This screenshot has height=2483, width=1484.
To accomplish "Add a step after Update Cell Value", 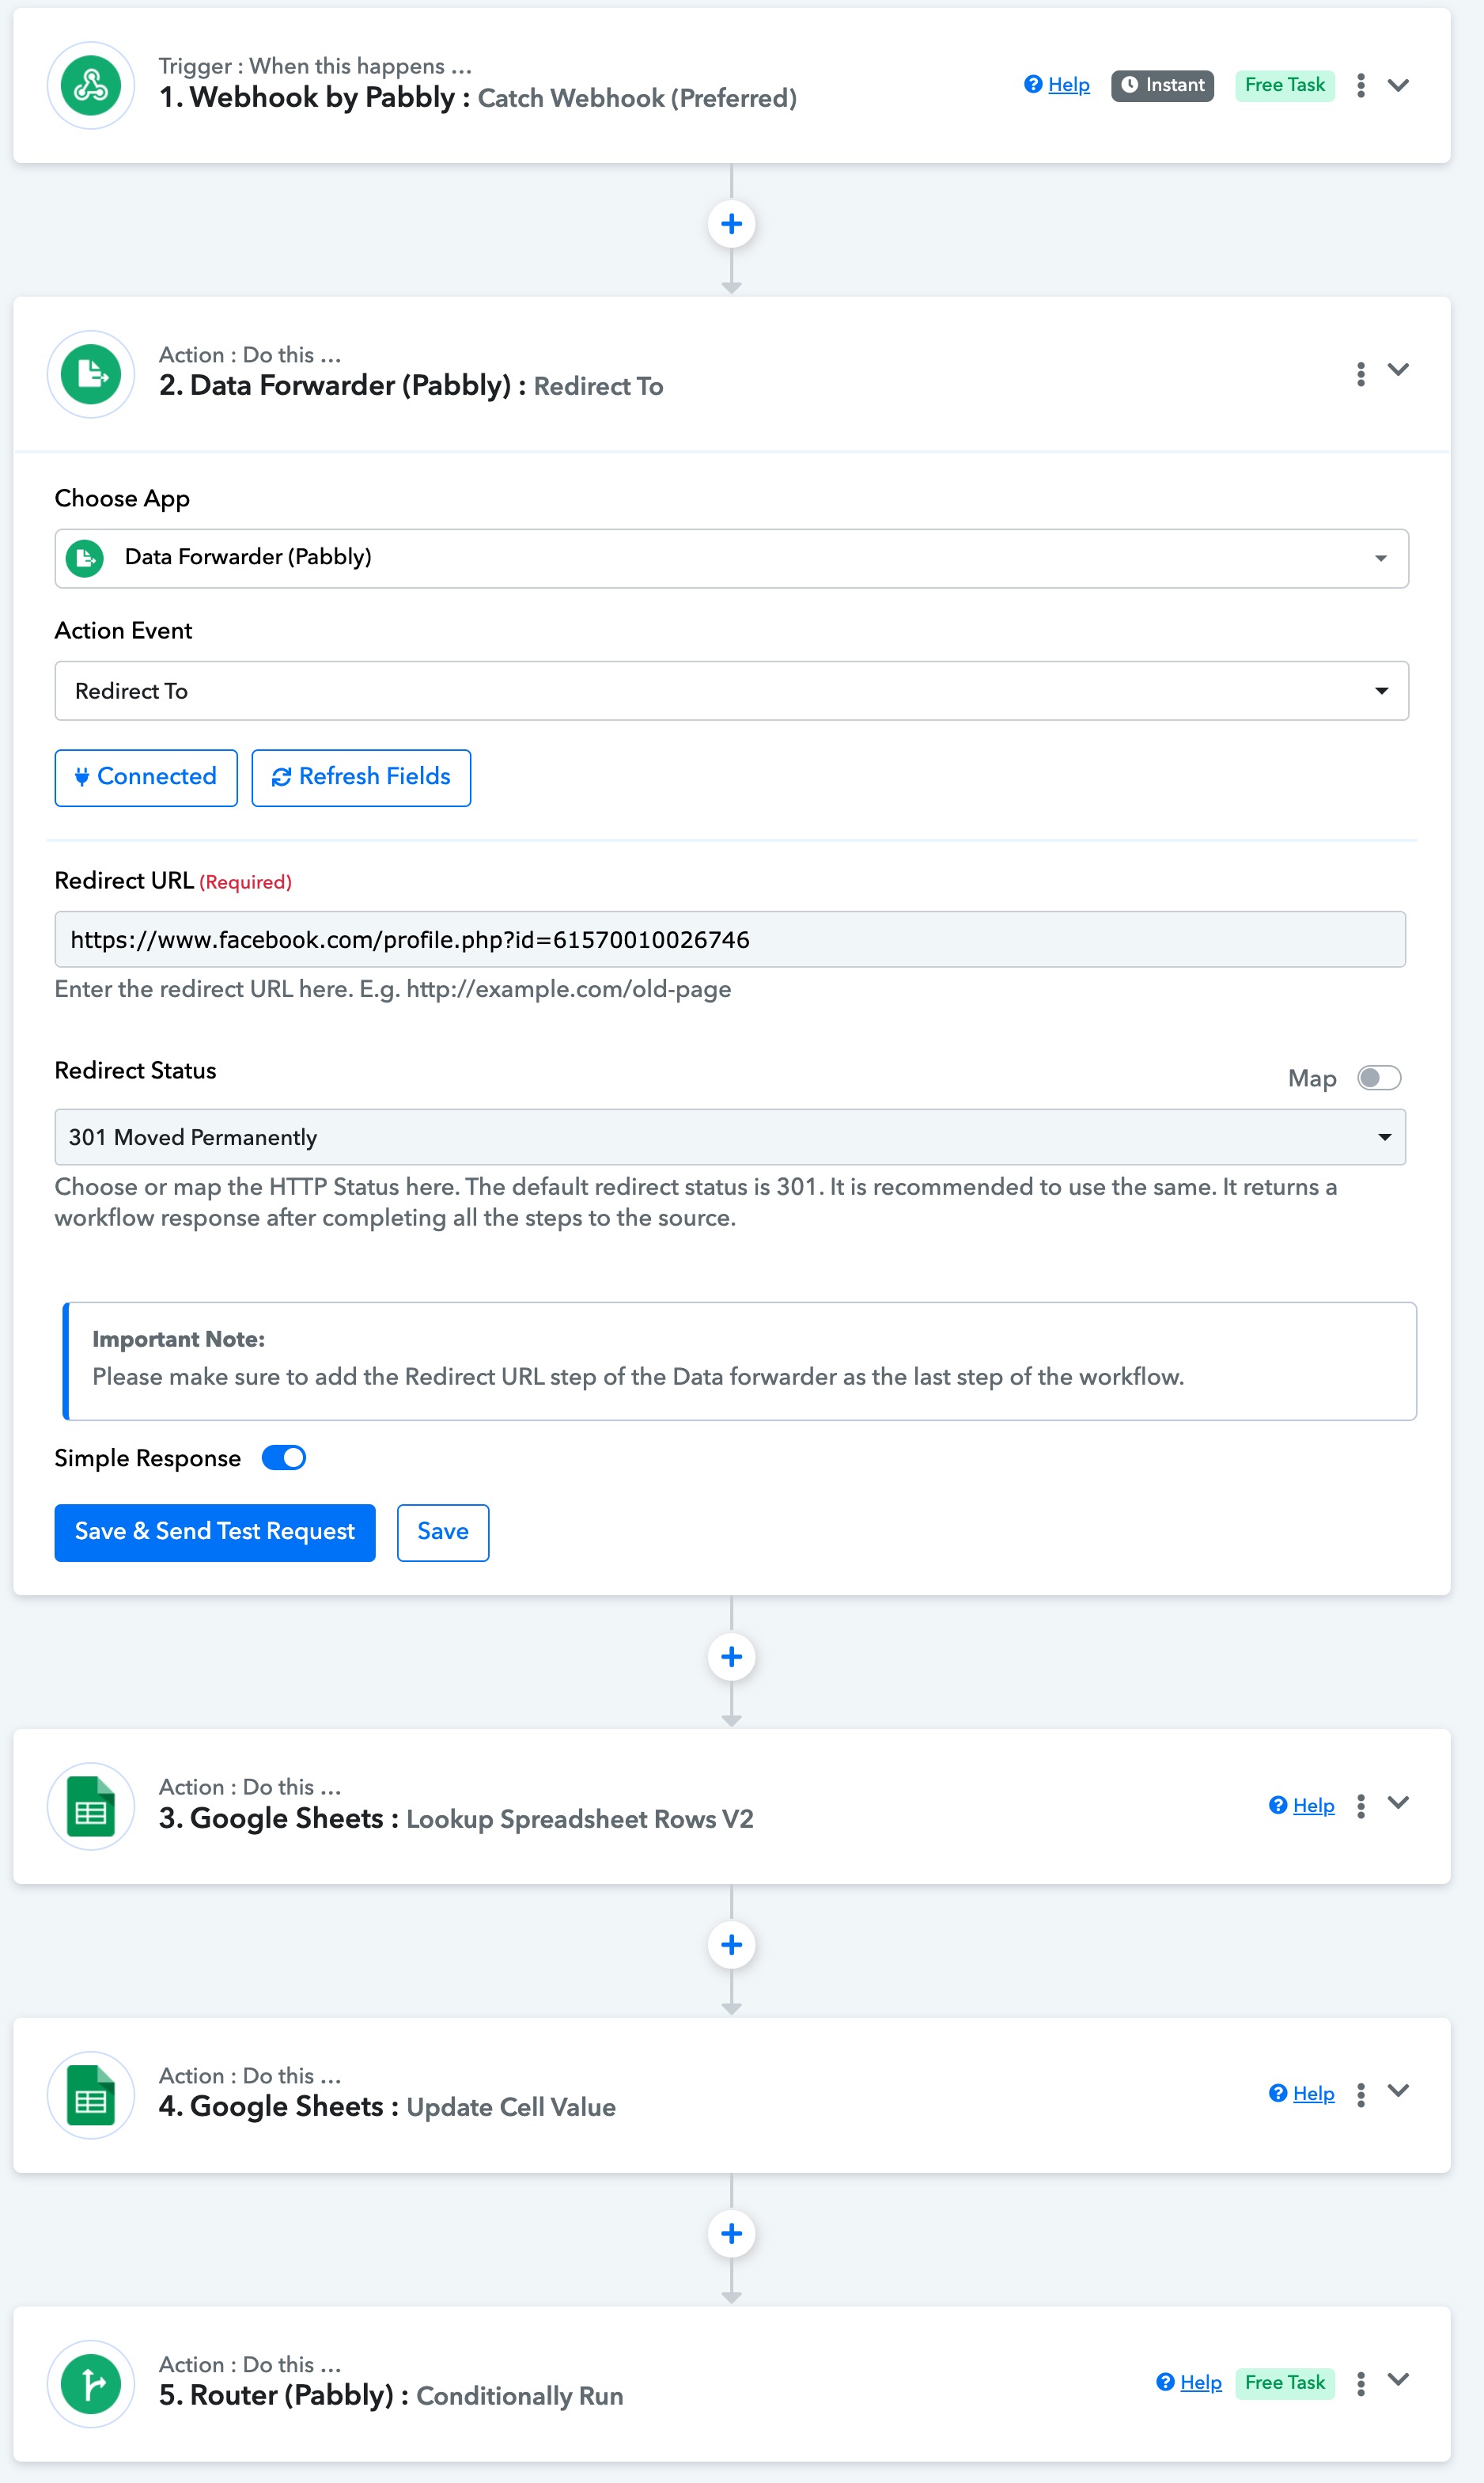I will [731, 2234].
